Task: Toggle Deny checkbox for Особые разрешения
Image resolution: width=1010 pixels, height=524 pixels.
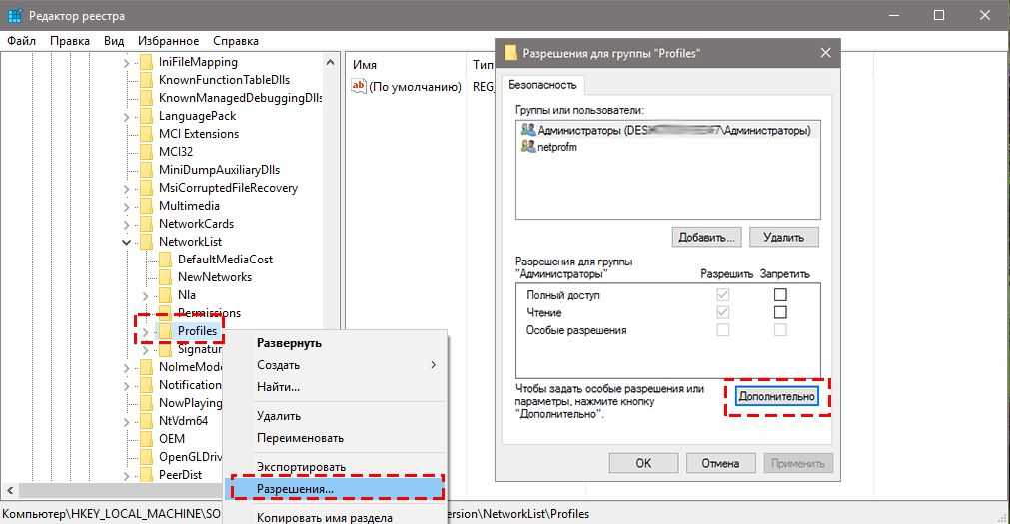Action: (780, 330)
